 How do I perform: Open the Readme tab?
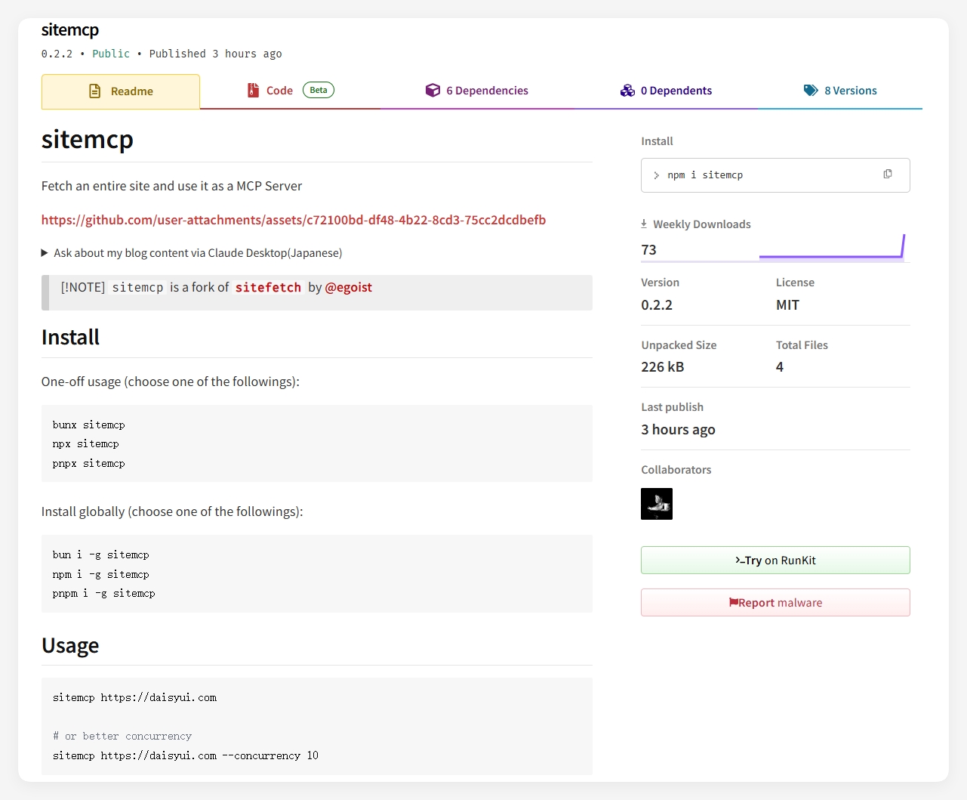click(121, 91)
